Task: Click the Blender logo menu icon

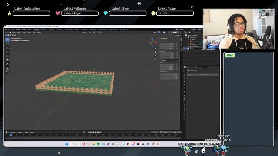Action: 6,29
